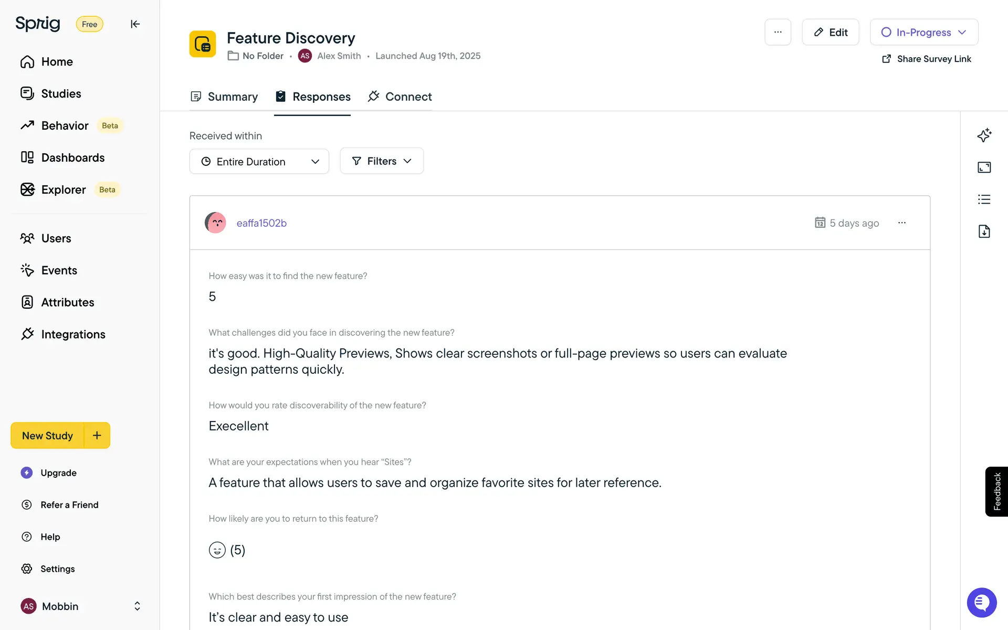Open the chat support bubble
This screenshot has height=630, width=1008.
pos(981,602)
